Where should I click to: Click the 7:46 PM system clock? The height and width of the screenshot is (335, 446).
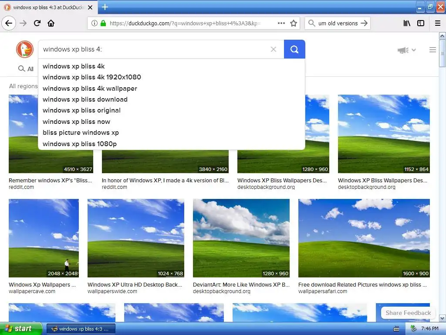430,329
